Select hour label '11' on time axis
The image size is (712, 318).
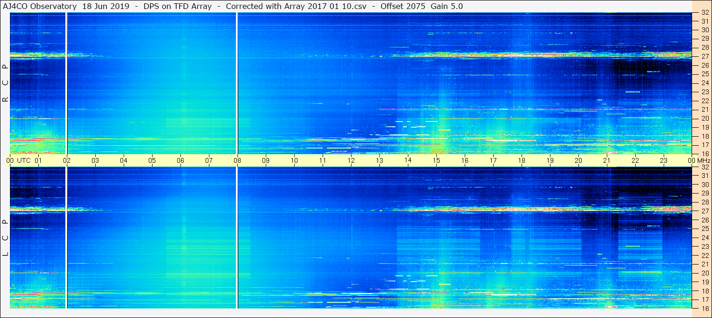pos(323,160)
